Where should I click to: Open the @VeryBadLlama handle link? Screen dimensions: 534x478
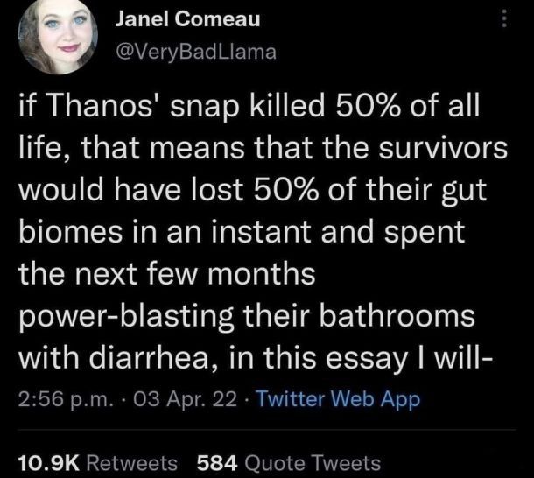(196, 53)
